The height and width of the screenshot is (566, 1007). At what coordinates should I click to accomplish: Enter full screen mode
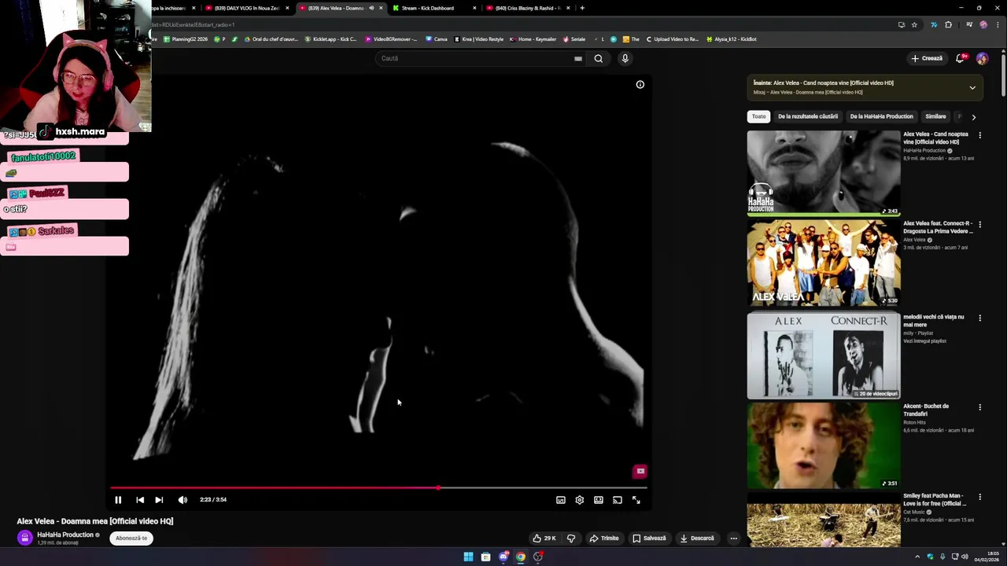pyautogui.click(x=636, y=500)
